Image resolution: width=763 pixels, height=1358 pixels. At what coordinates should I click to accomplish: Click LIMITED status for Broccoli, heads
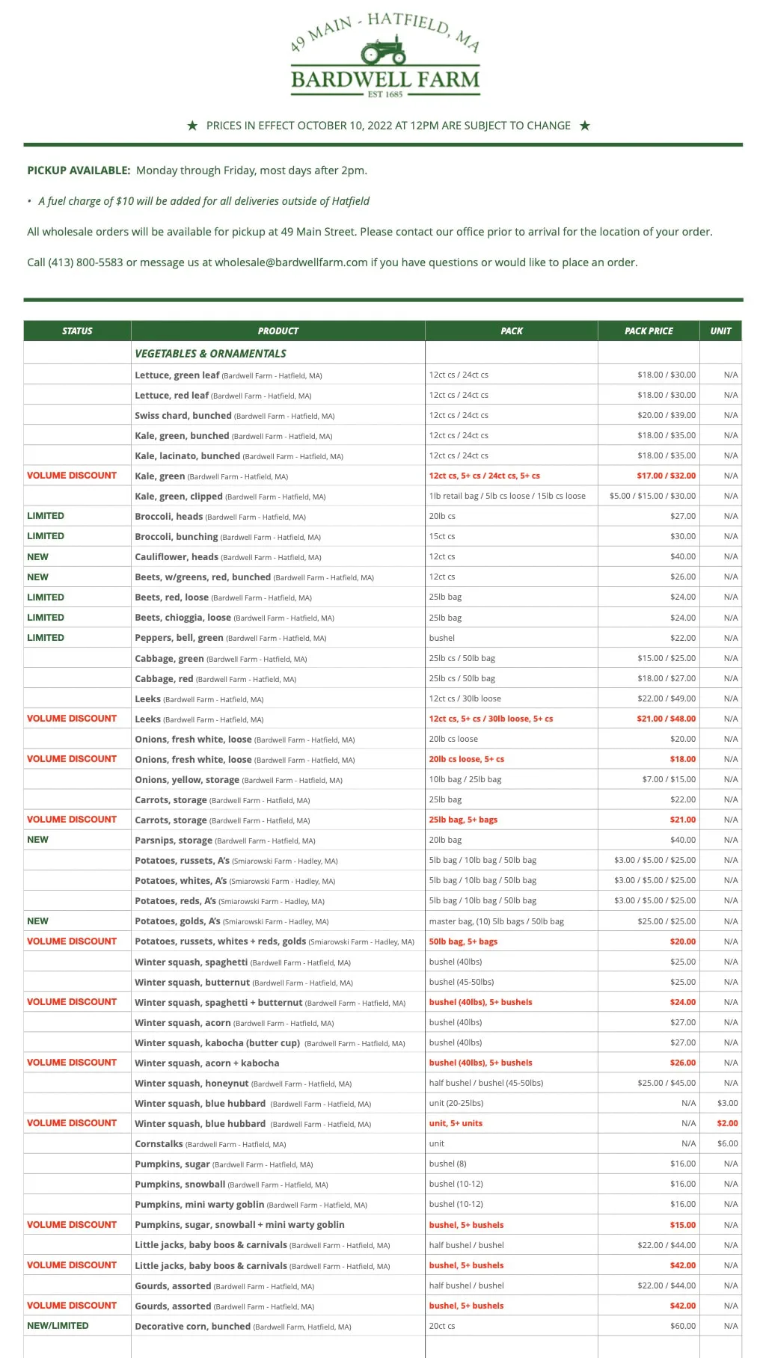(46, 516)
